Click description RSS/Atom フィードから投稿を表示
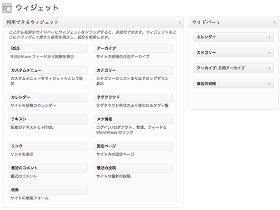Image resolution: width=280 pixels, height=210 pixels. [42, 57]
